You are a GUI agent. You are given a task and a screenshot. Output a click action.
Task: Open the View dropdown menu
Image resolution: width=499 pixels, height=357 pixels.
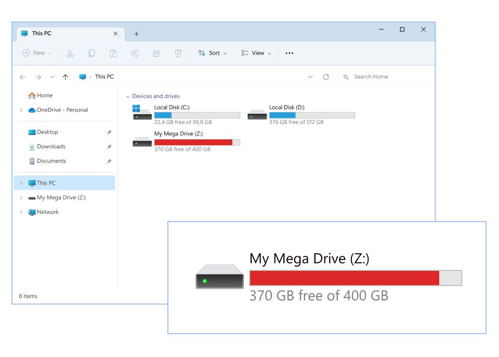coord(256,53)
